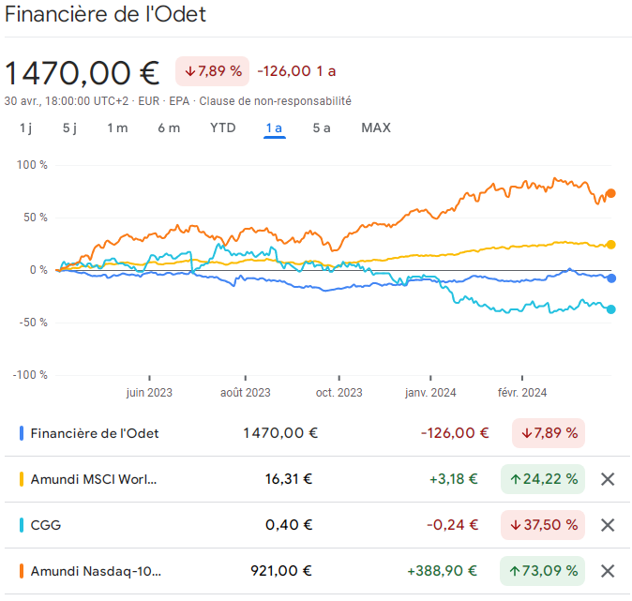Remove Amundi Nasdaq-100 comparison with X
Screen dimensions: 632x601
point(607,571)
